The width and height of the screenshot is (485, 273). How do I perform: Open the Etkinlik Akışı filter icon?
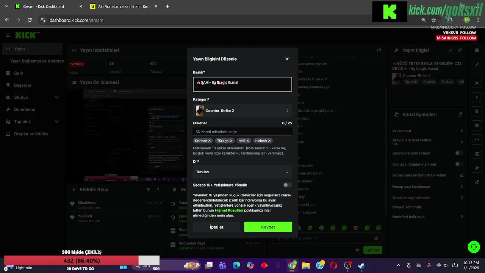point(148,190)
